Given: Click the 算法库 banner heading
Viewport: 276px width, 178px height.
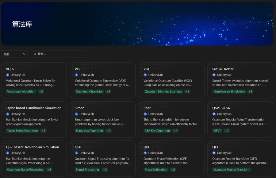Looking at the screenshot, I should (22, 24).
